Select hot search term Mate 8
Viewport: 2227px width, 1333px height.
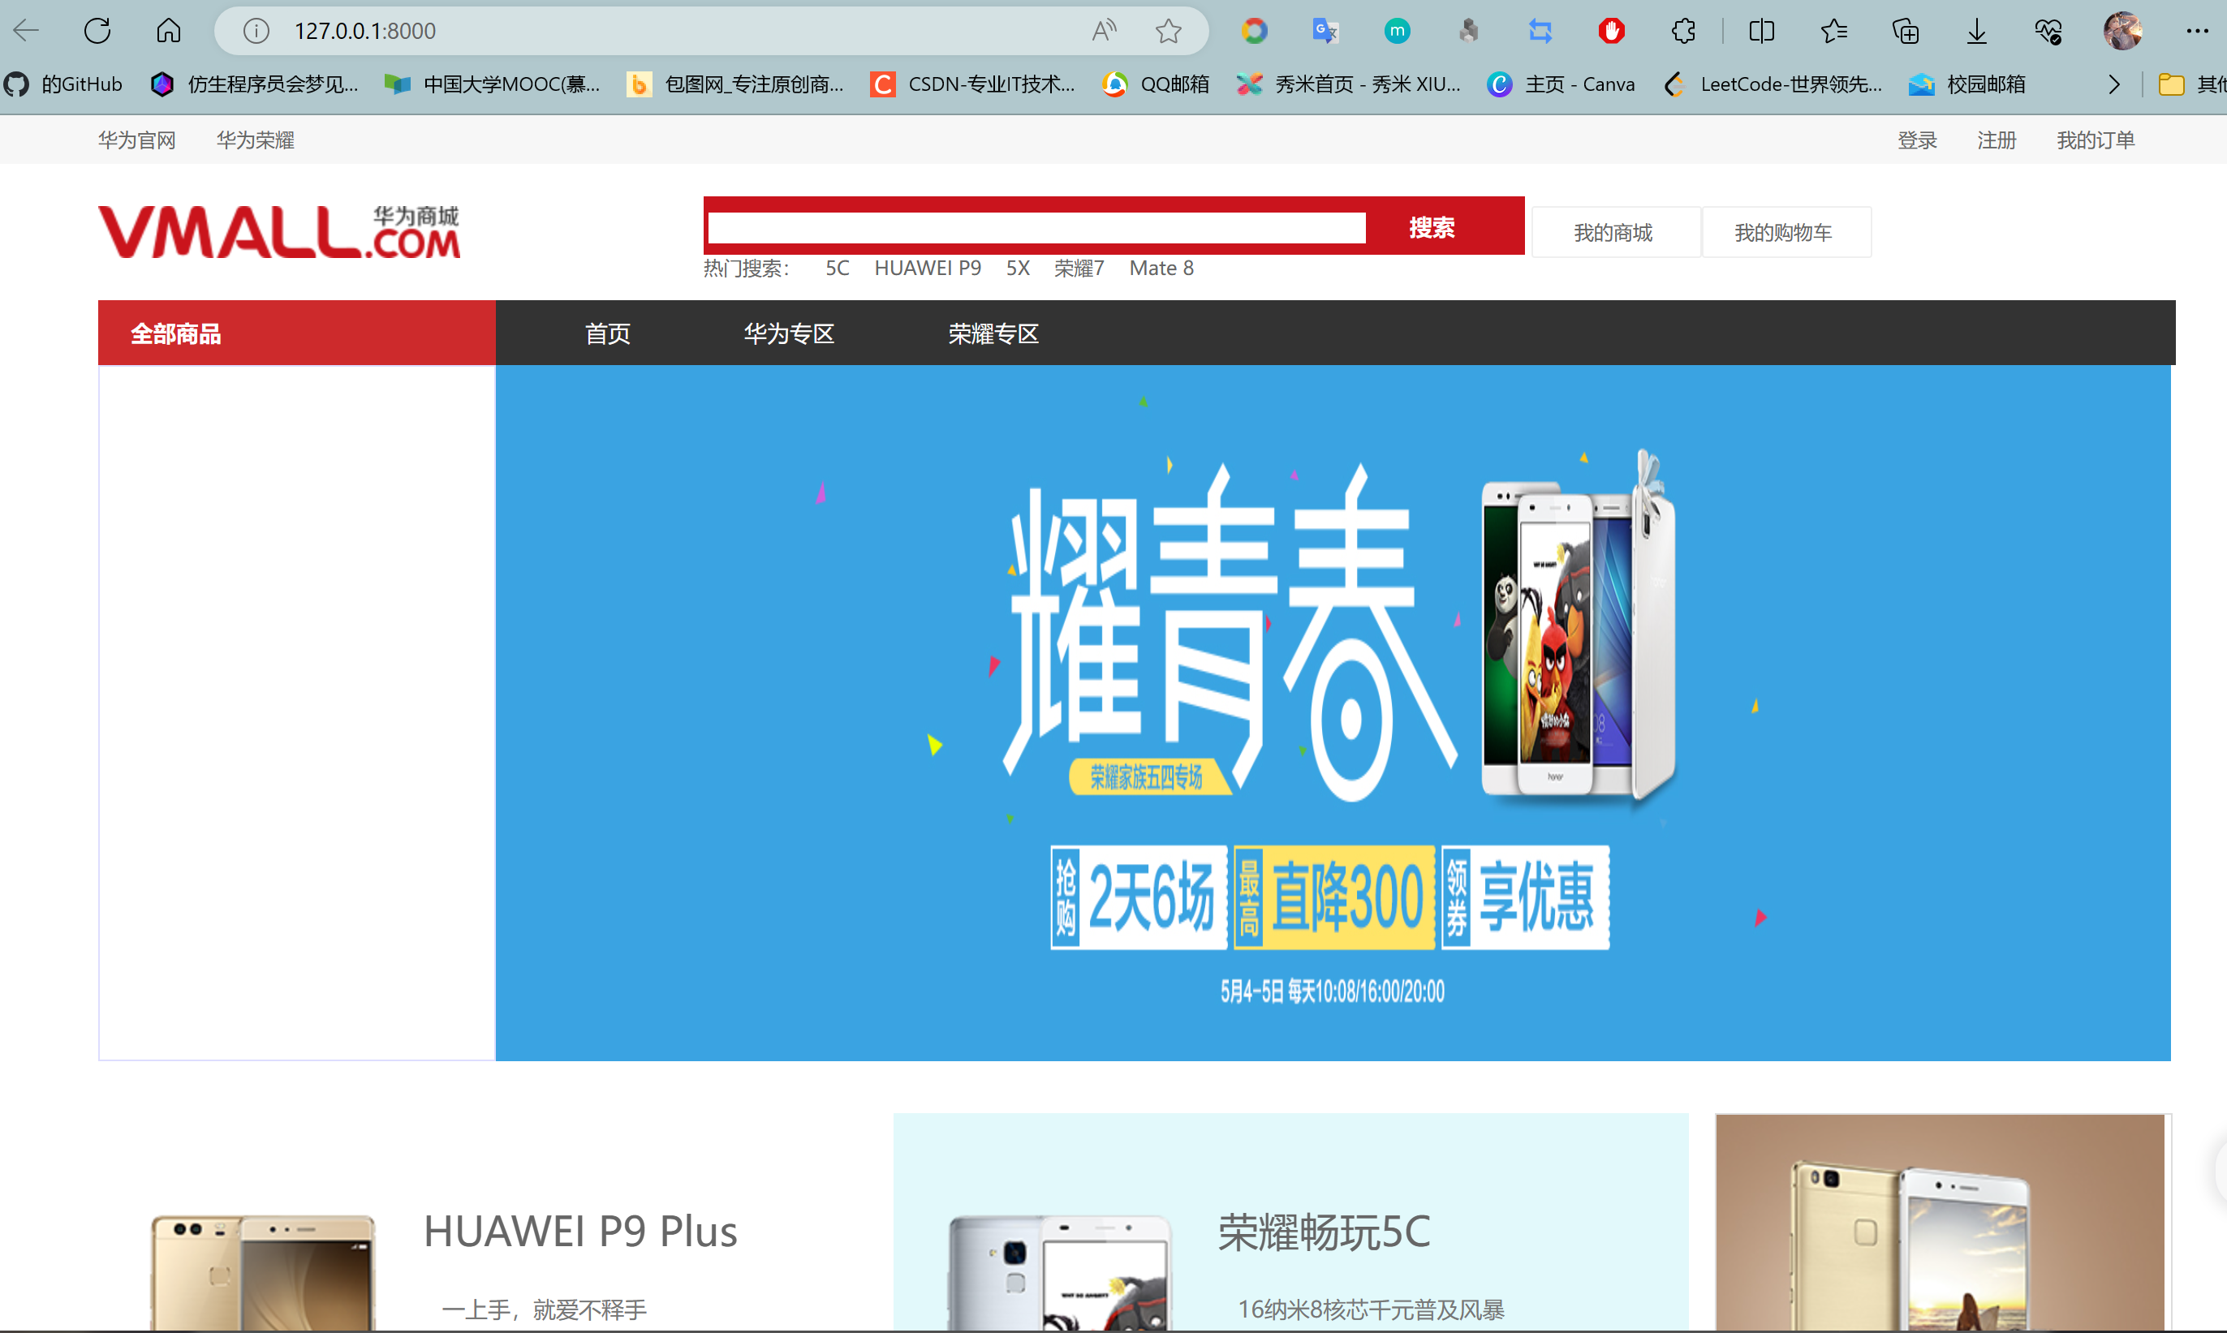[x=1161, y=268]
